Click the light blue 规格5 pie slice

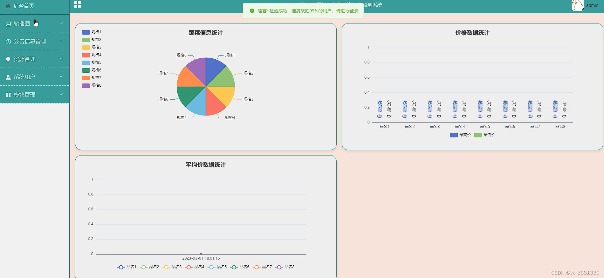point(198,105)
